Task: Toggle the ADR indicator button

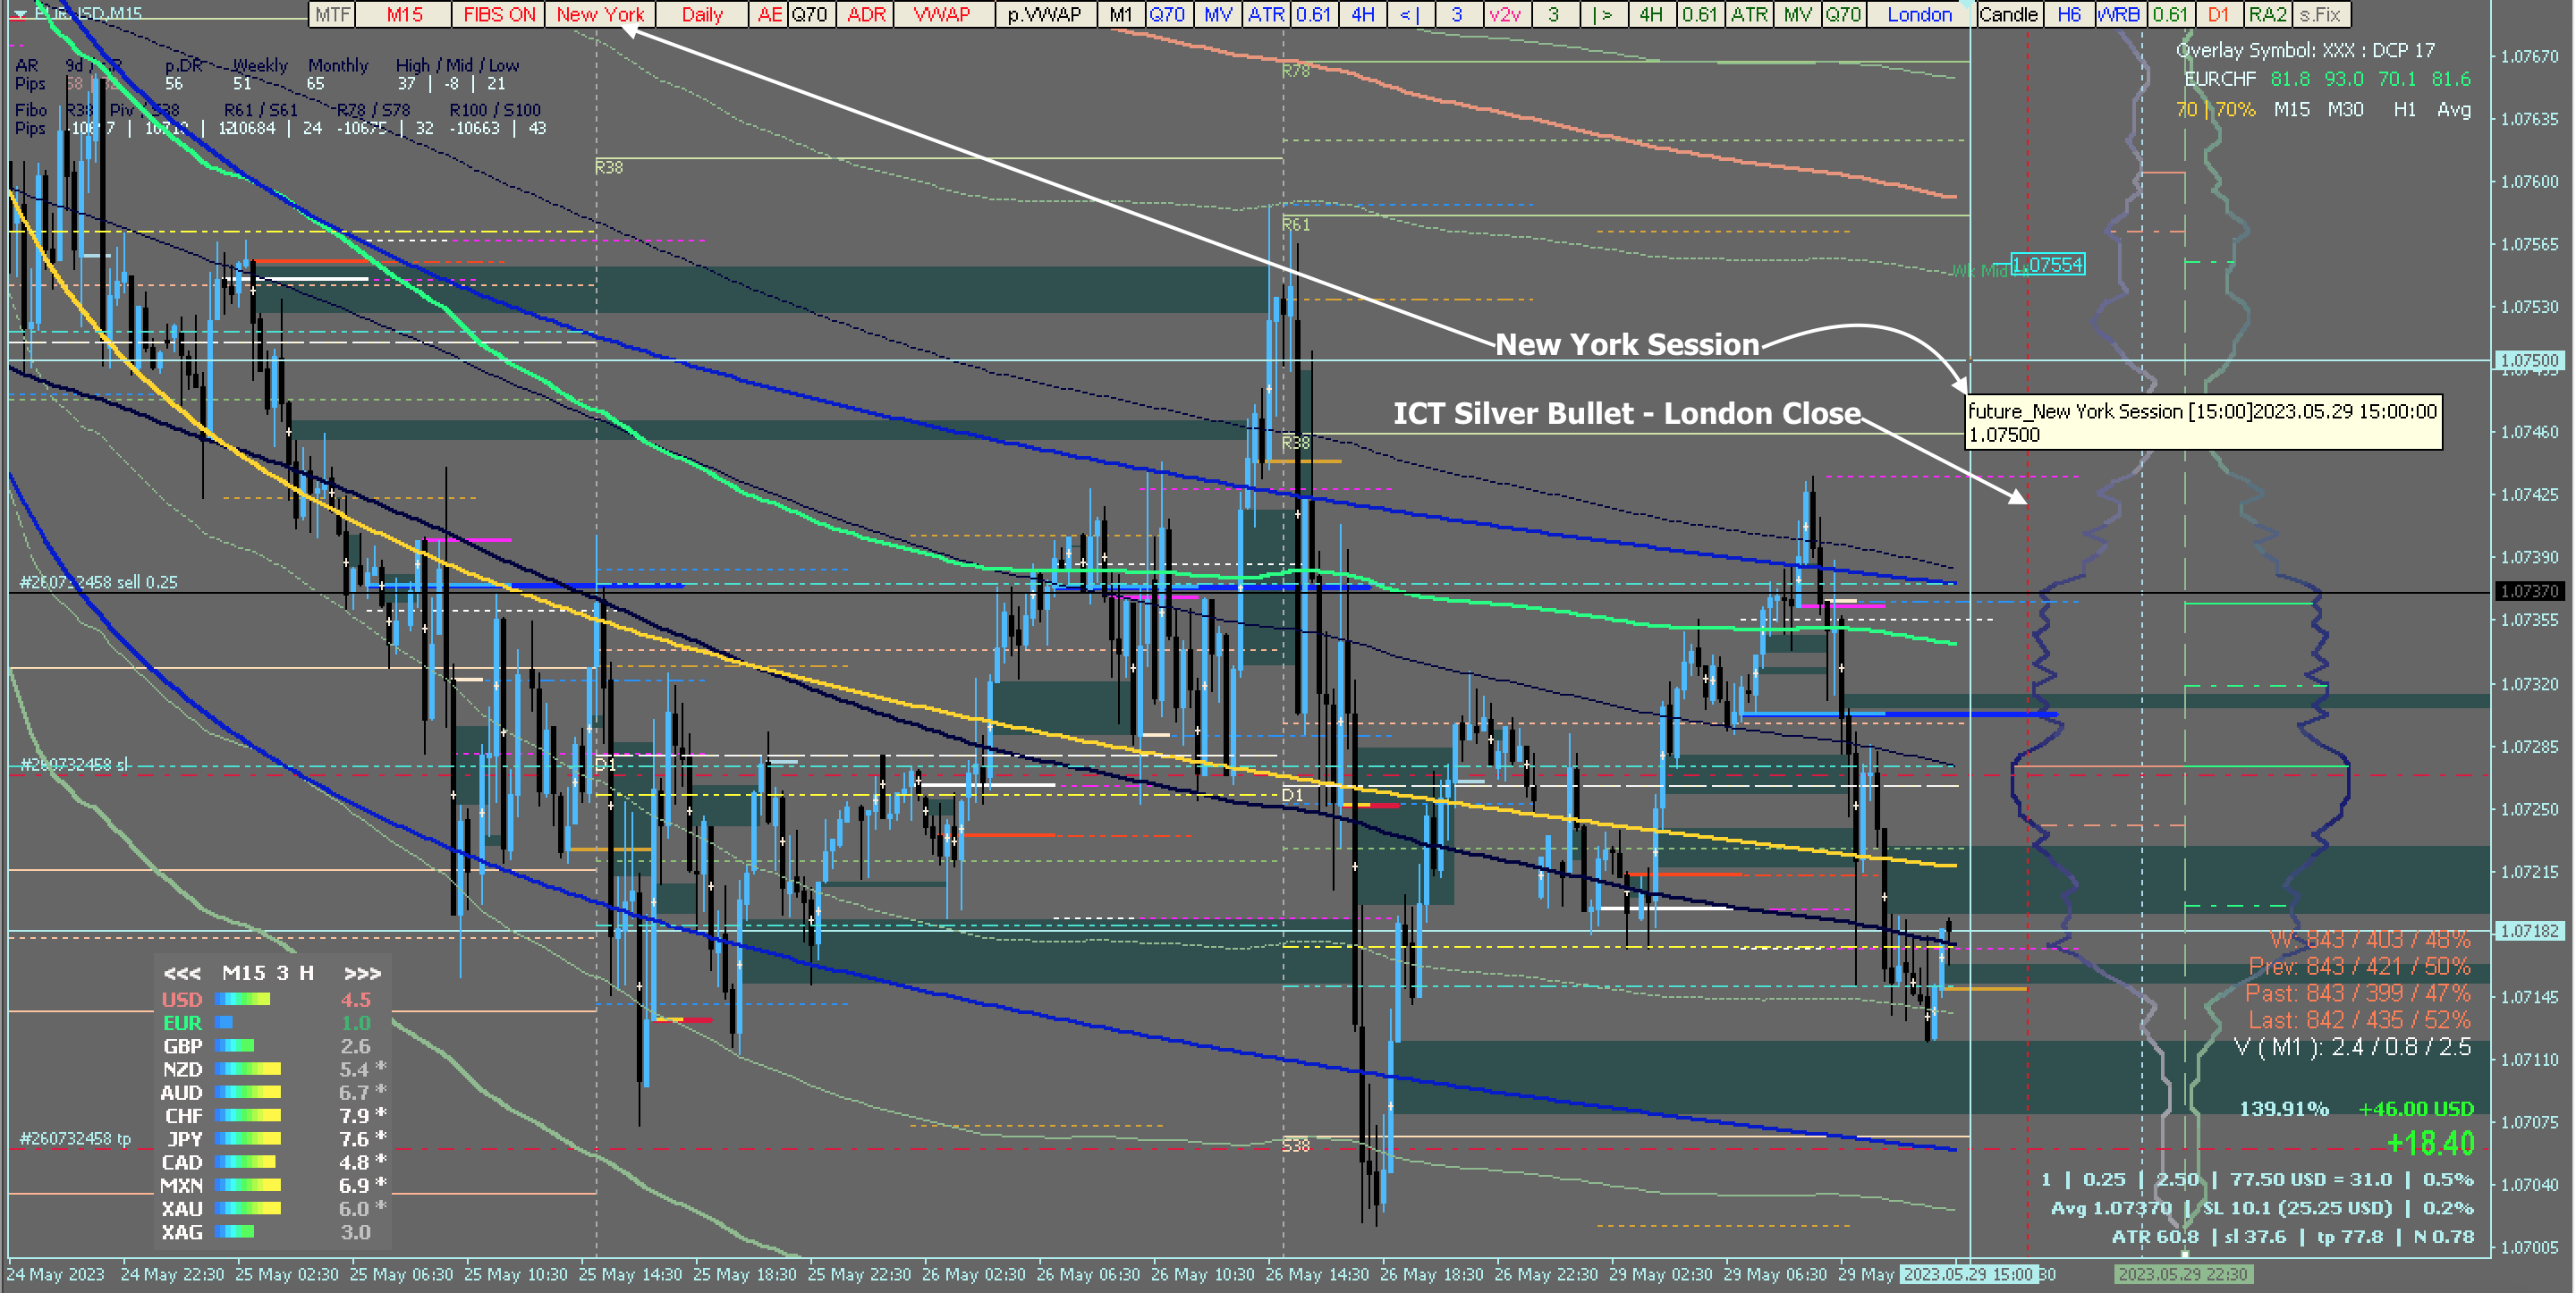Action: (x=866, y=14)
